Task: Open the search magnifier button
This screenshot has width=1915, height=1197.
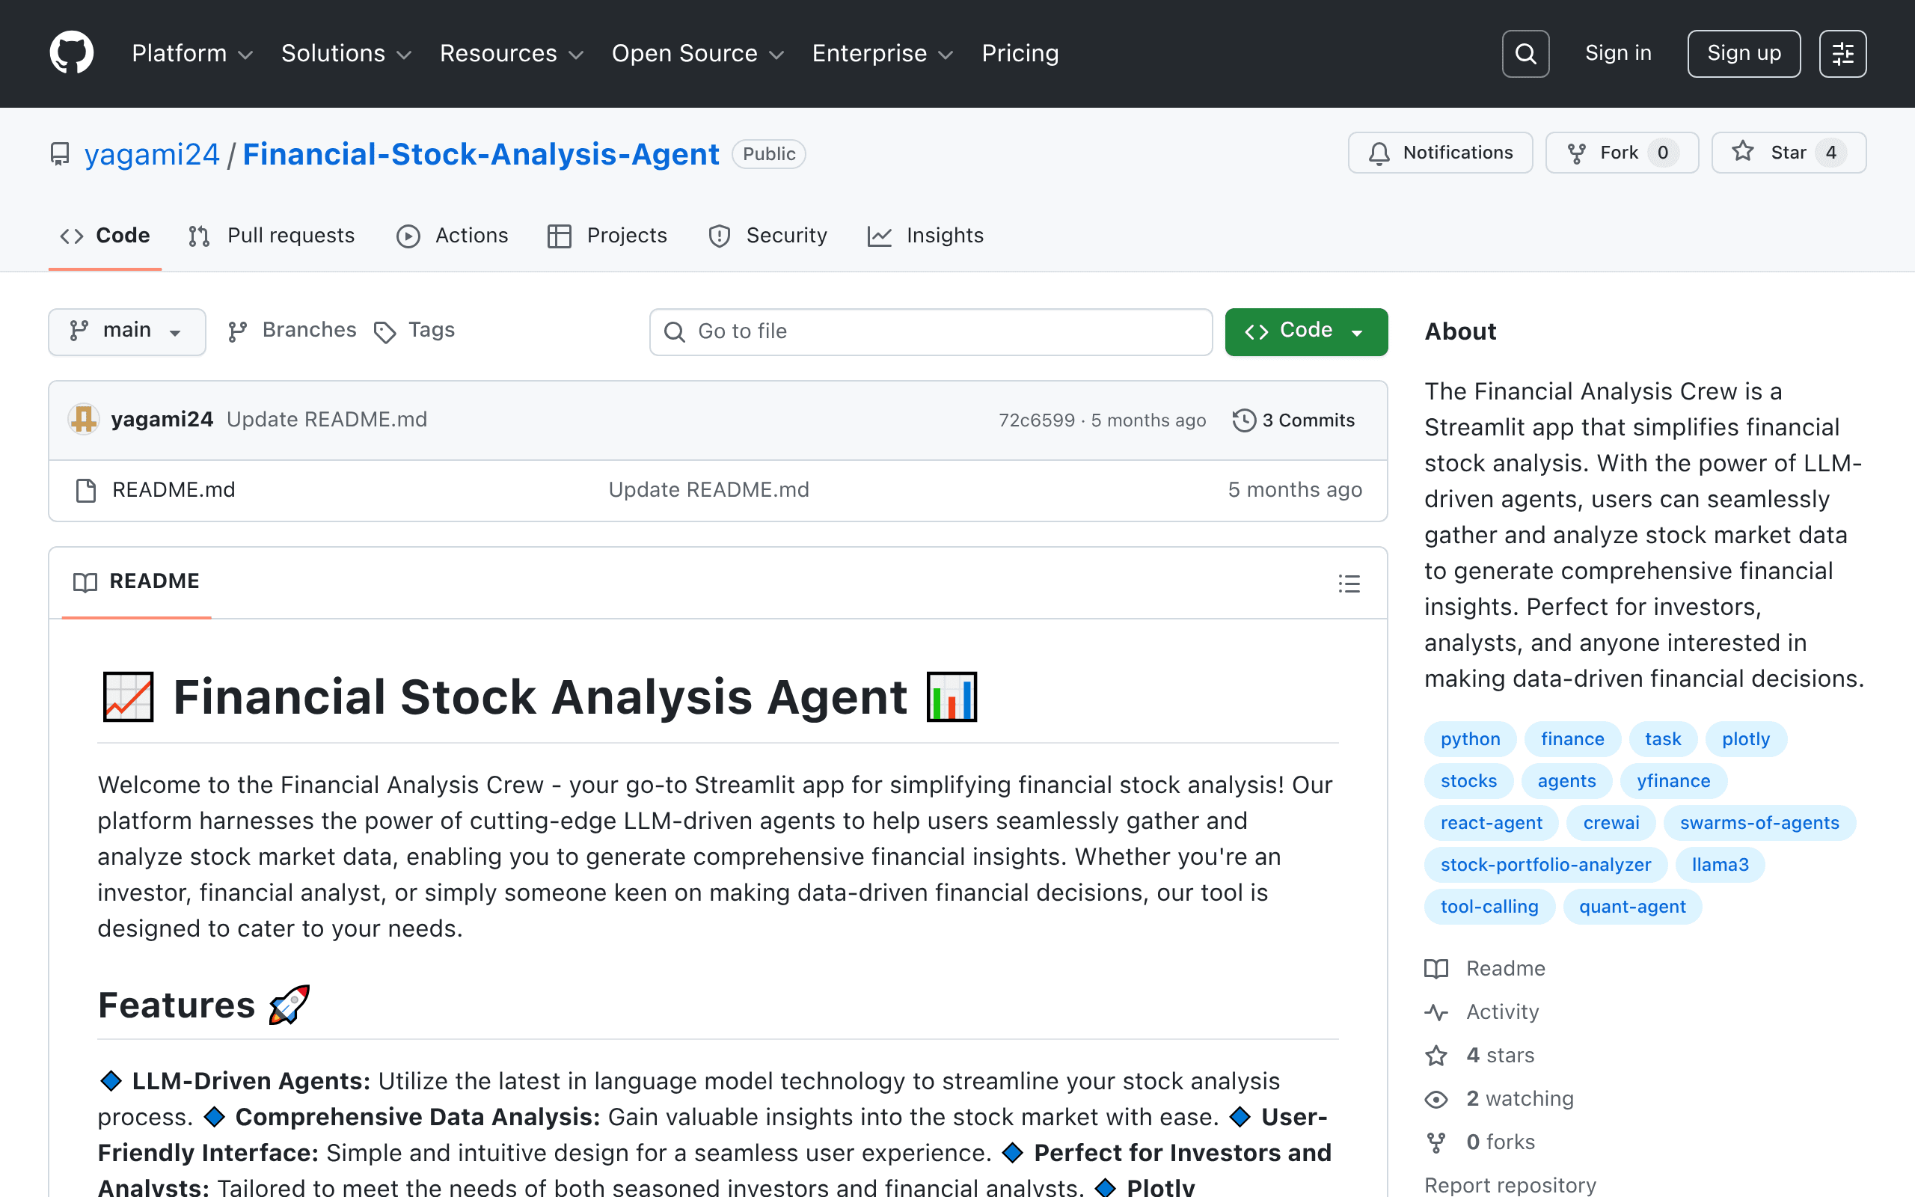Action: tap(1525, 53)
